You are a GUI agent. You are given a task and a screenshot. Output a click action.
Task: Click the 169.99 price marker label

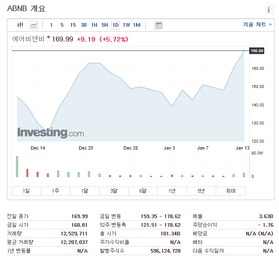[x=257, y=51]
